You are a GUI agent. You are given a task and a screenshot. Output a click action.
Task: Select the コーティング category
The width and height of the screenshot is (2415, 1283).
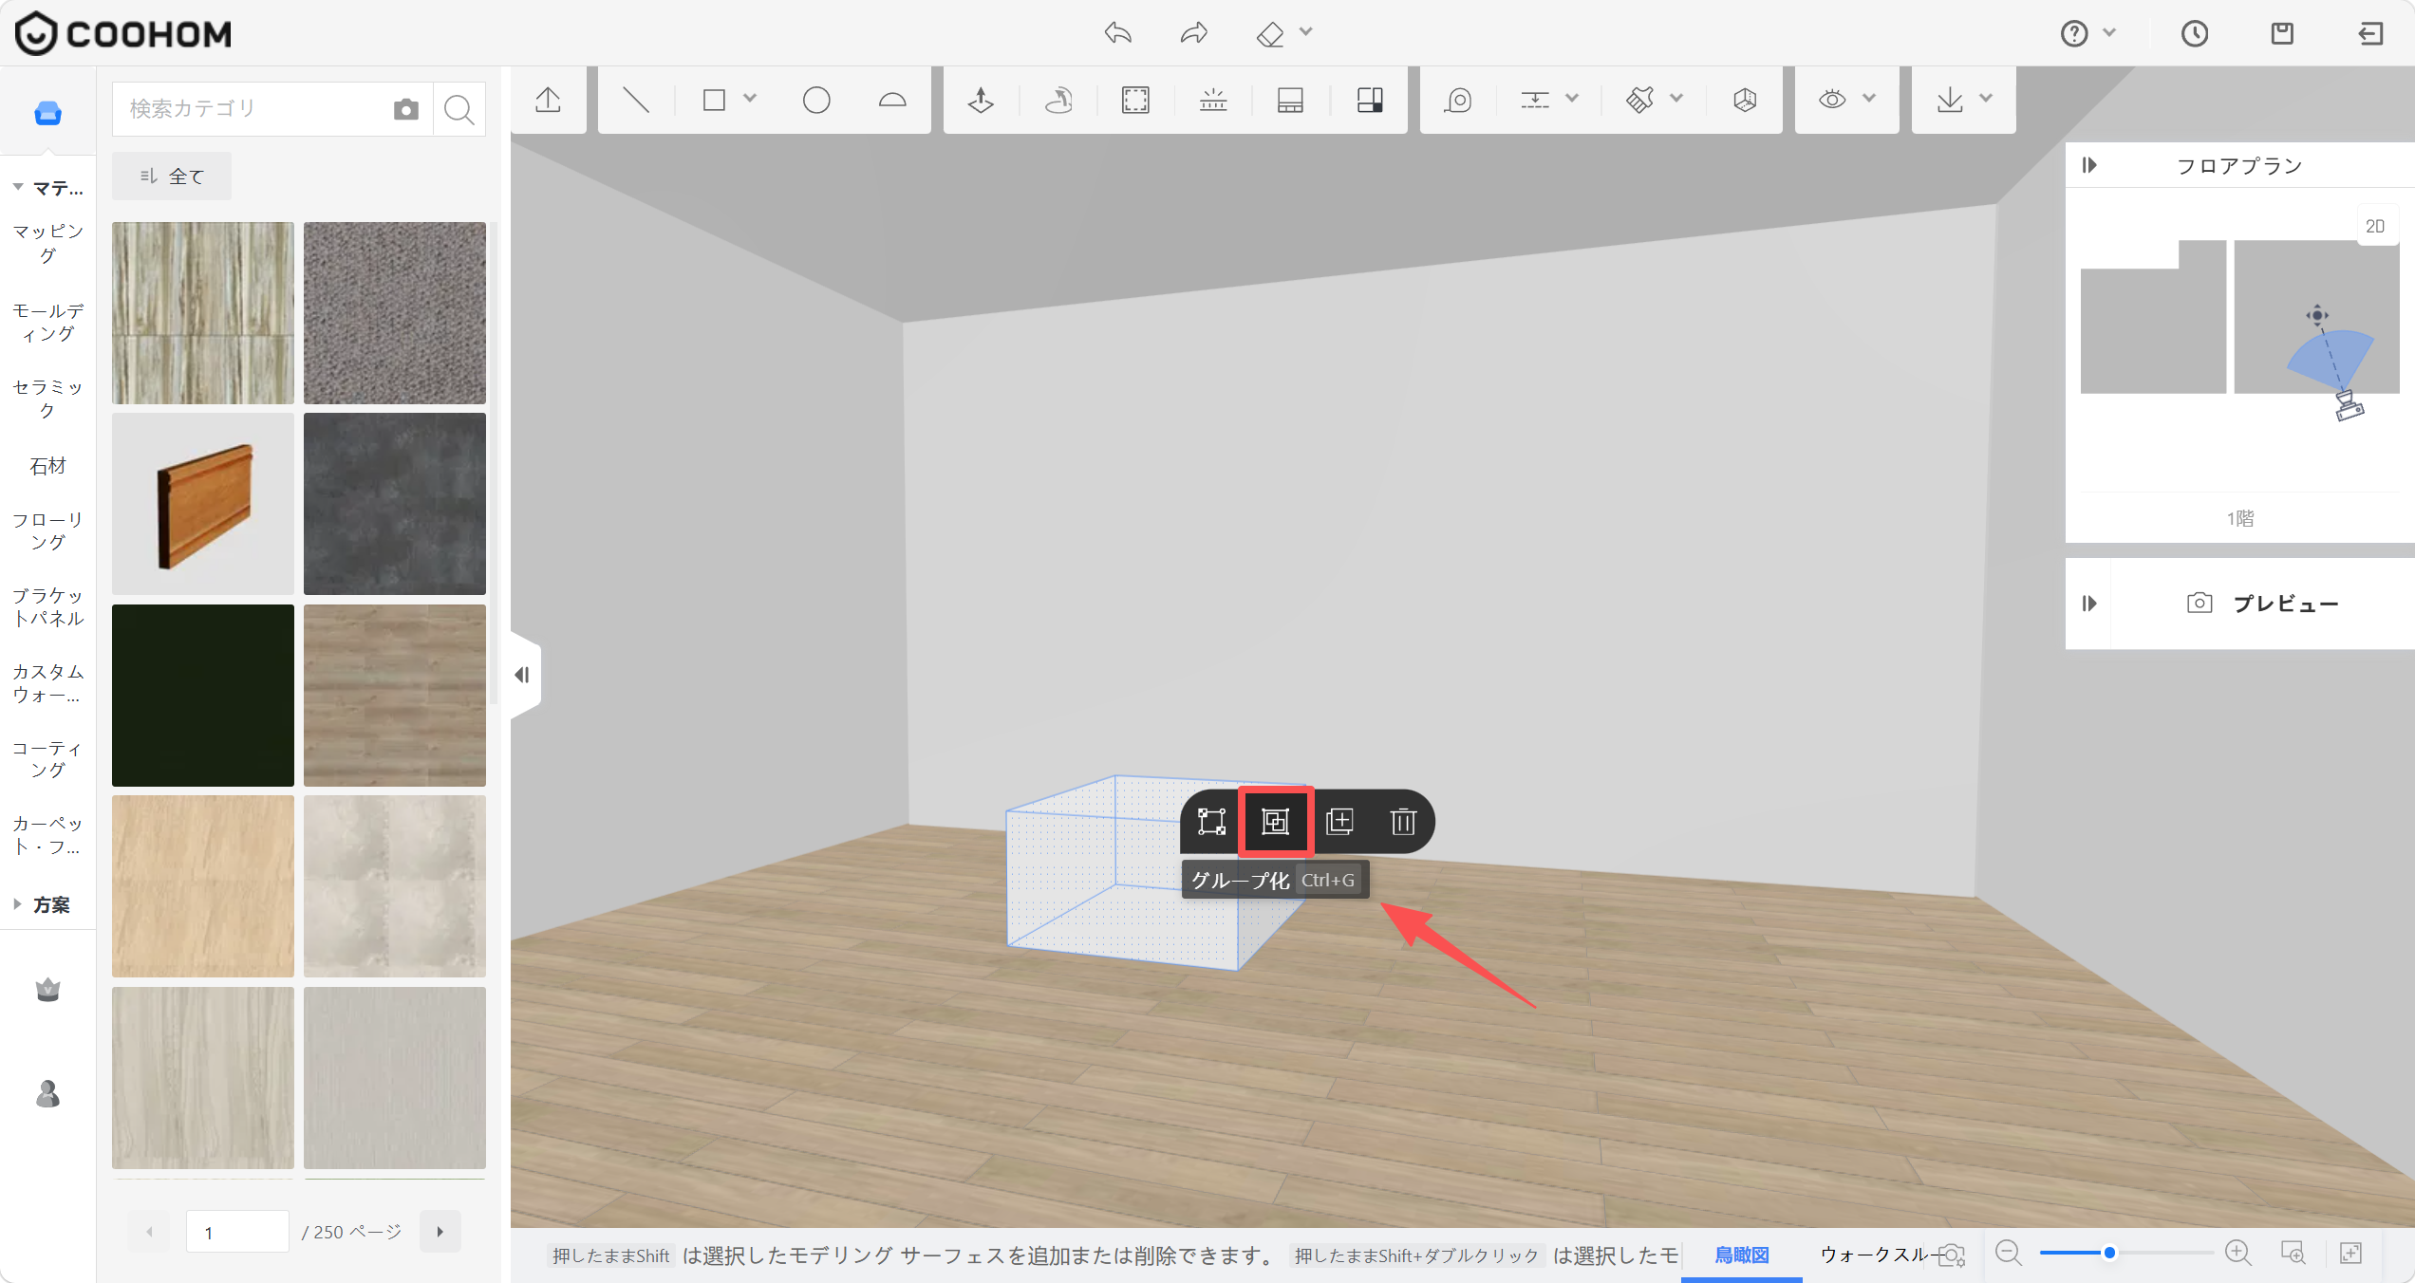point(47,759)
